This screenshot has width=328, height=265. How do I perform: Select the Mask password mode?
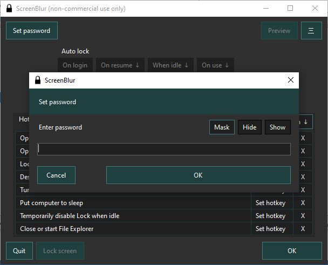222,127
